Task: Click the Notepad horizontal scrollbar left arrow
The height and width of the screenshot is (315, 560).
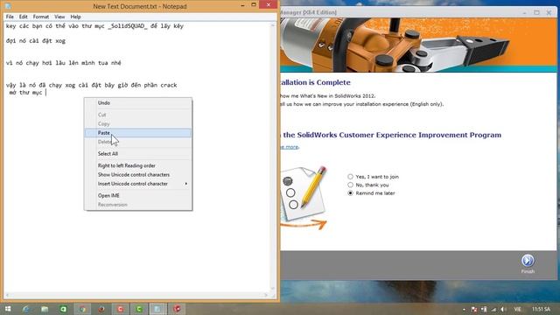Action: coord(7,296)
